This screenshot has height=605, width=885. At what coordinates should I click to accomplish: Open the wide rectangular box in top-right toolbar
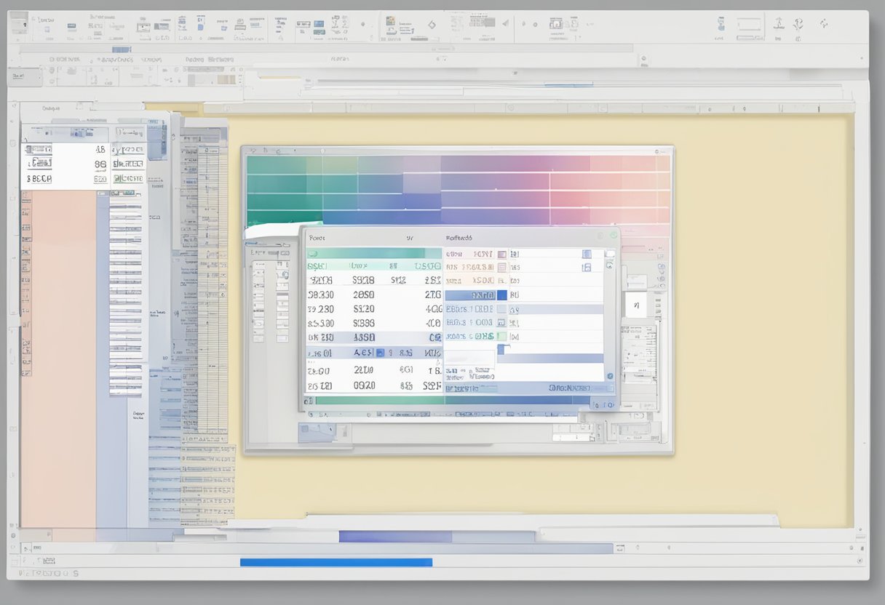click(747, 25)
